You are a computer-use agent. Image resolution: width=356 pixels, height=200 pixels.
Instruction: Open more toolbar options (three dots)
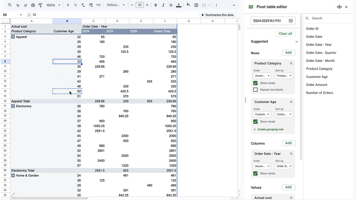[216, 5]
